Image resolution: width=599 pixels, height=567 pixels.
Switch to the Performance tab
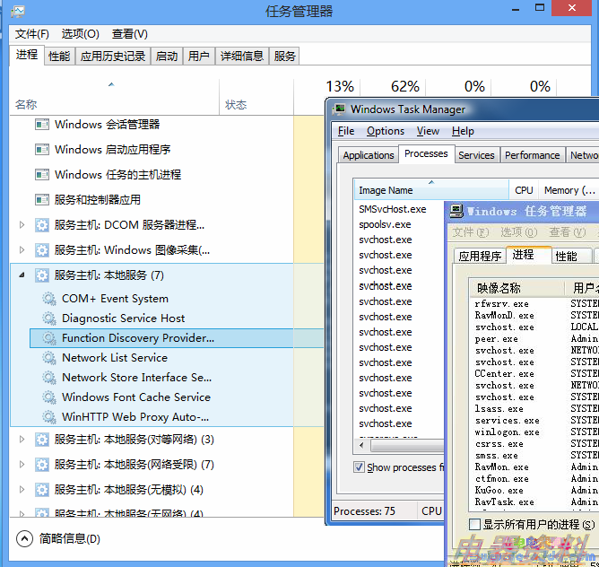(x=532, y=155)
